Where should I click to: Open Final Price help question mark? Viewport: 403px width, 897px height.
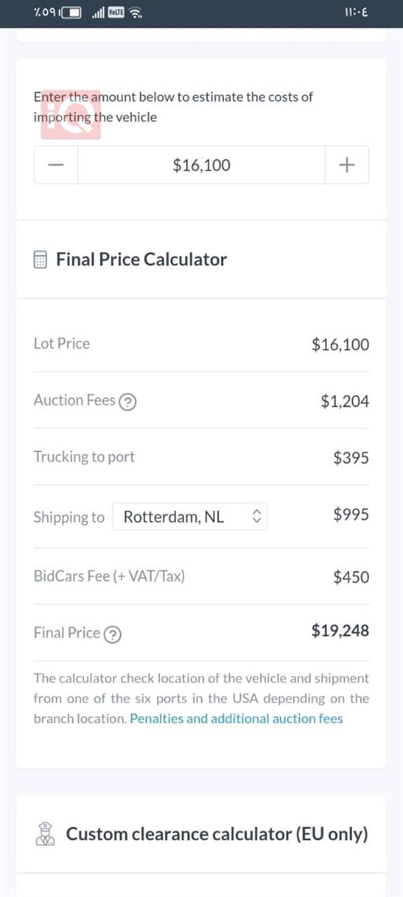point(112,634)
